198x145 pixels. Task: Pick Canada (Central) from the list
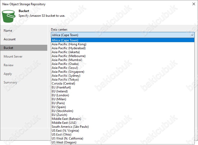tap(123, 83)
